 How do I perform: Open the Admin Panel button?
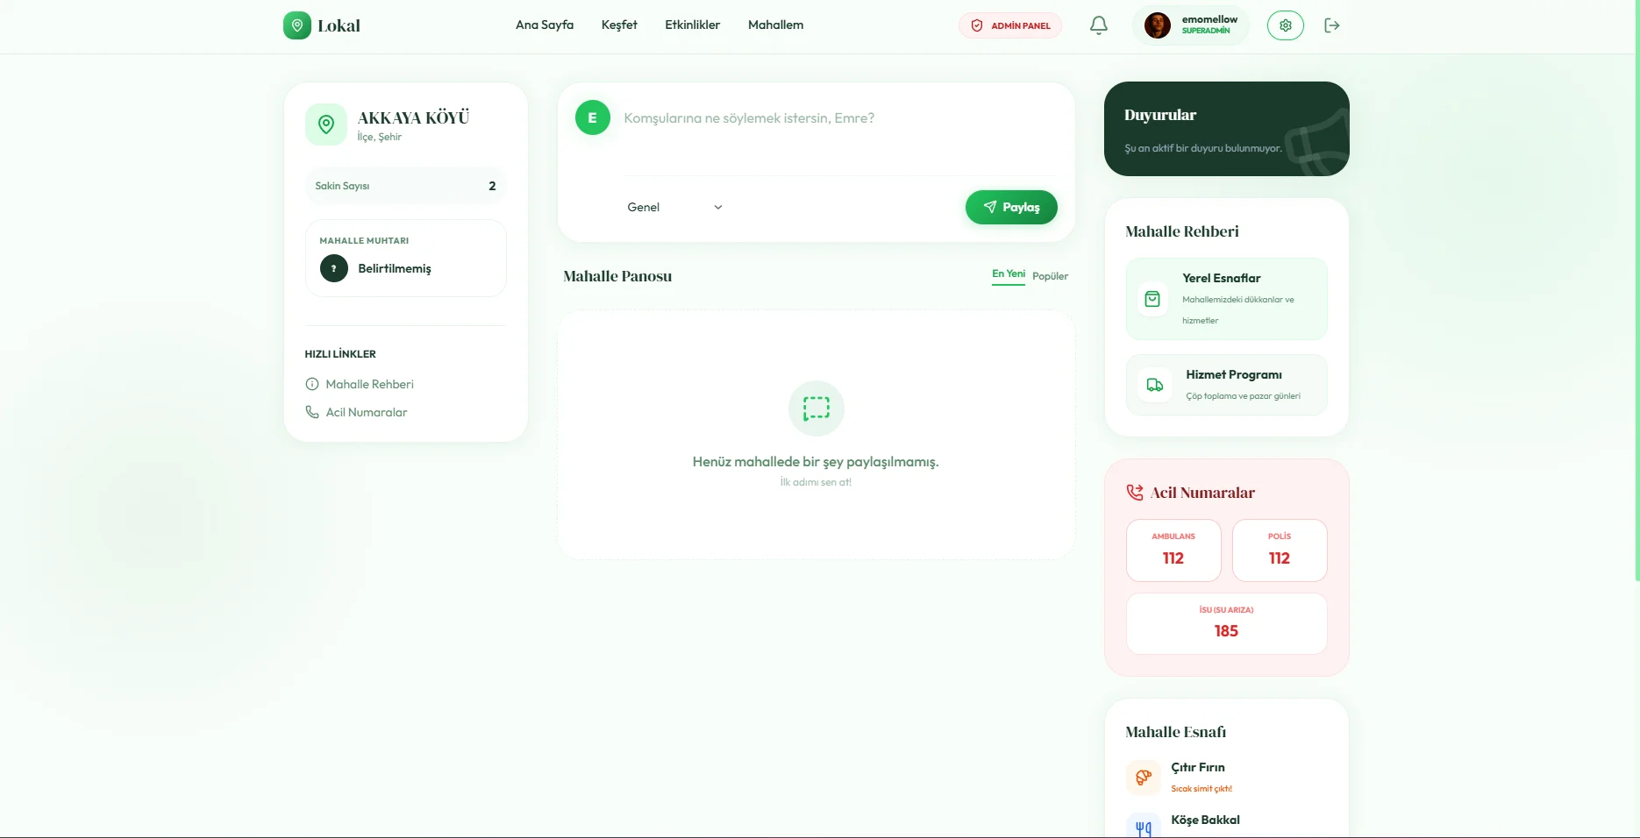[1010, 25]
